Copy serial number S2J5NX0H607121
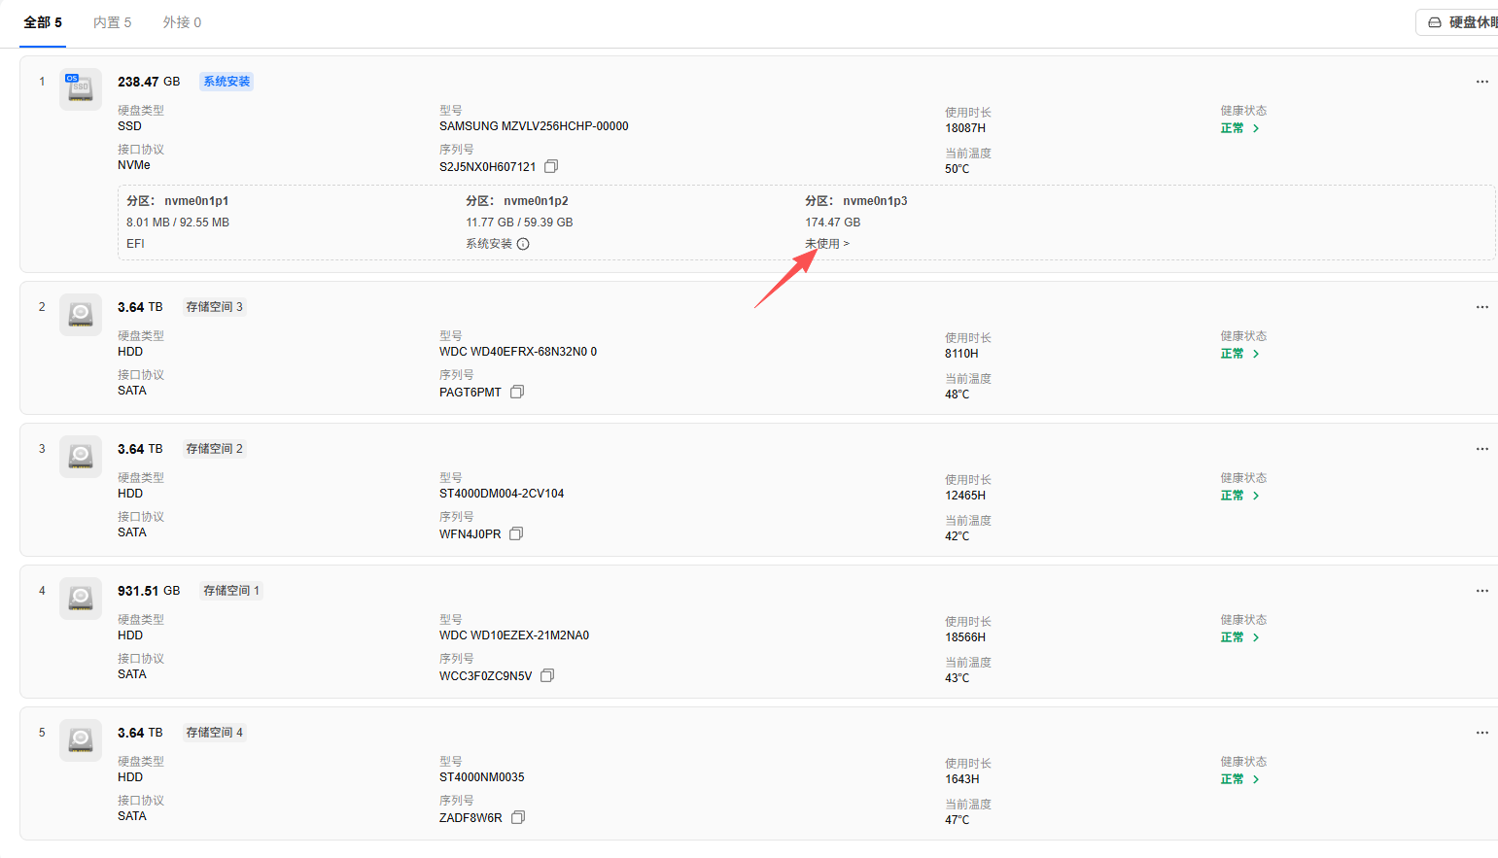The width and height of the screenshot is (1498, 858). pos(551,166)
